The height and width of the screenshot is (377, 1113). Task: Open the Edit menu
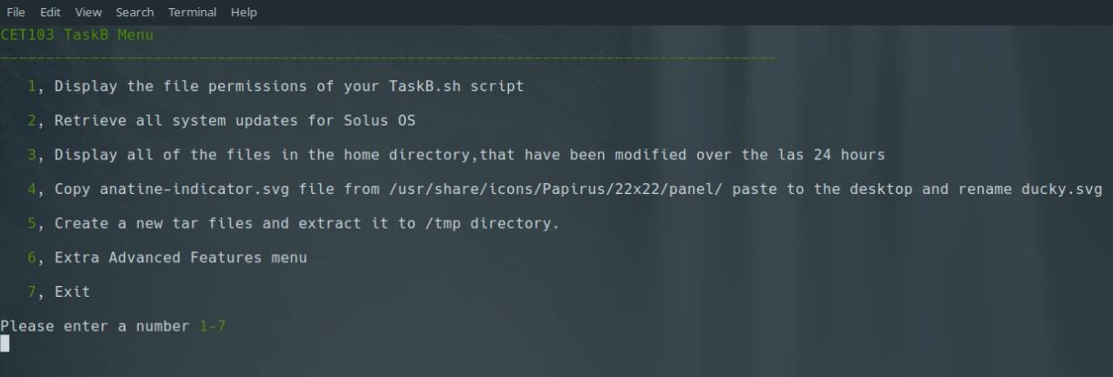[49, 12]
